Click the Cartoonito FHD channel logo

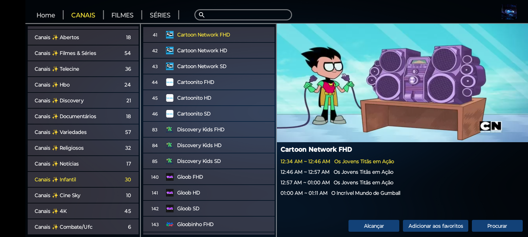pos(170,82)
